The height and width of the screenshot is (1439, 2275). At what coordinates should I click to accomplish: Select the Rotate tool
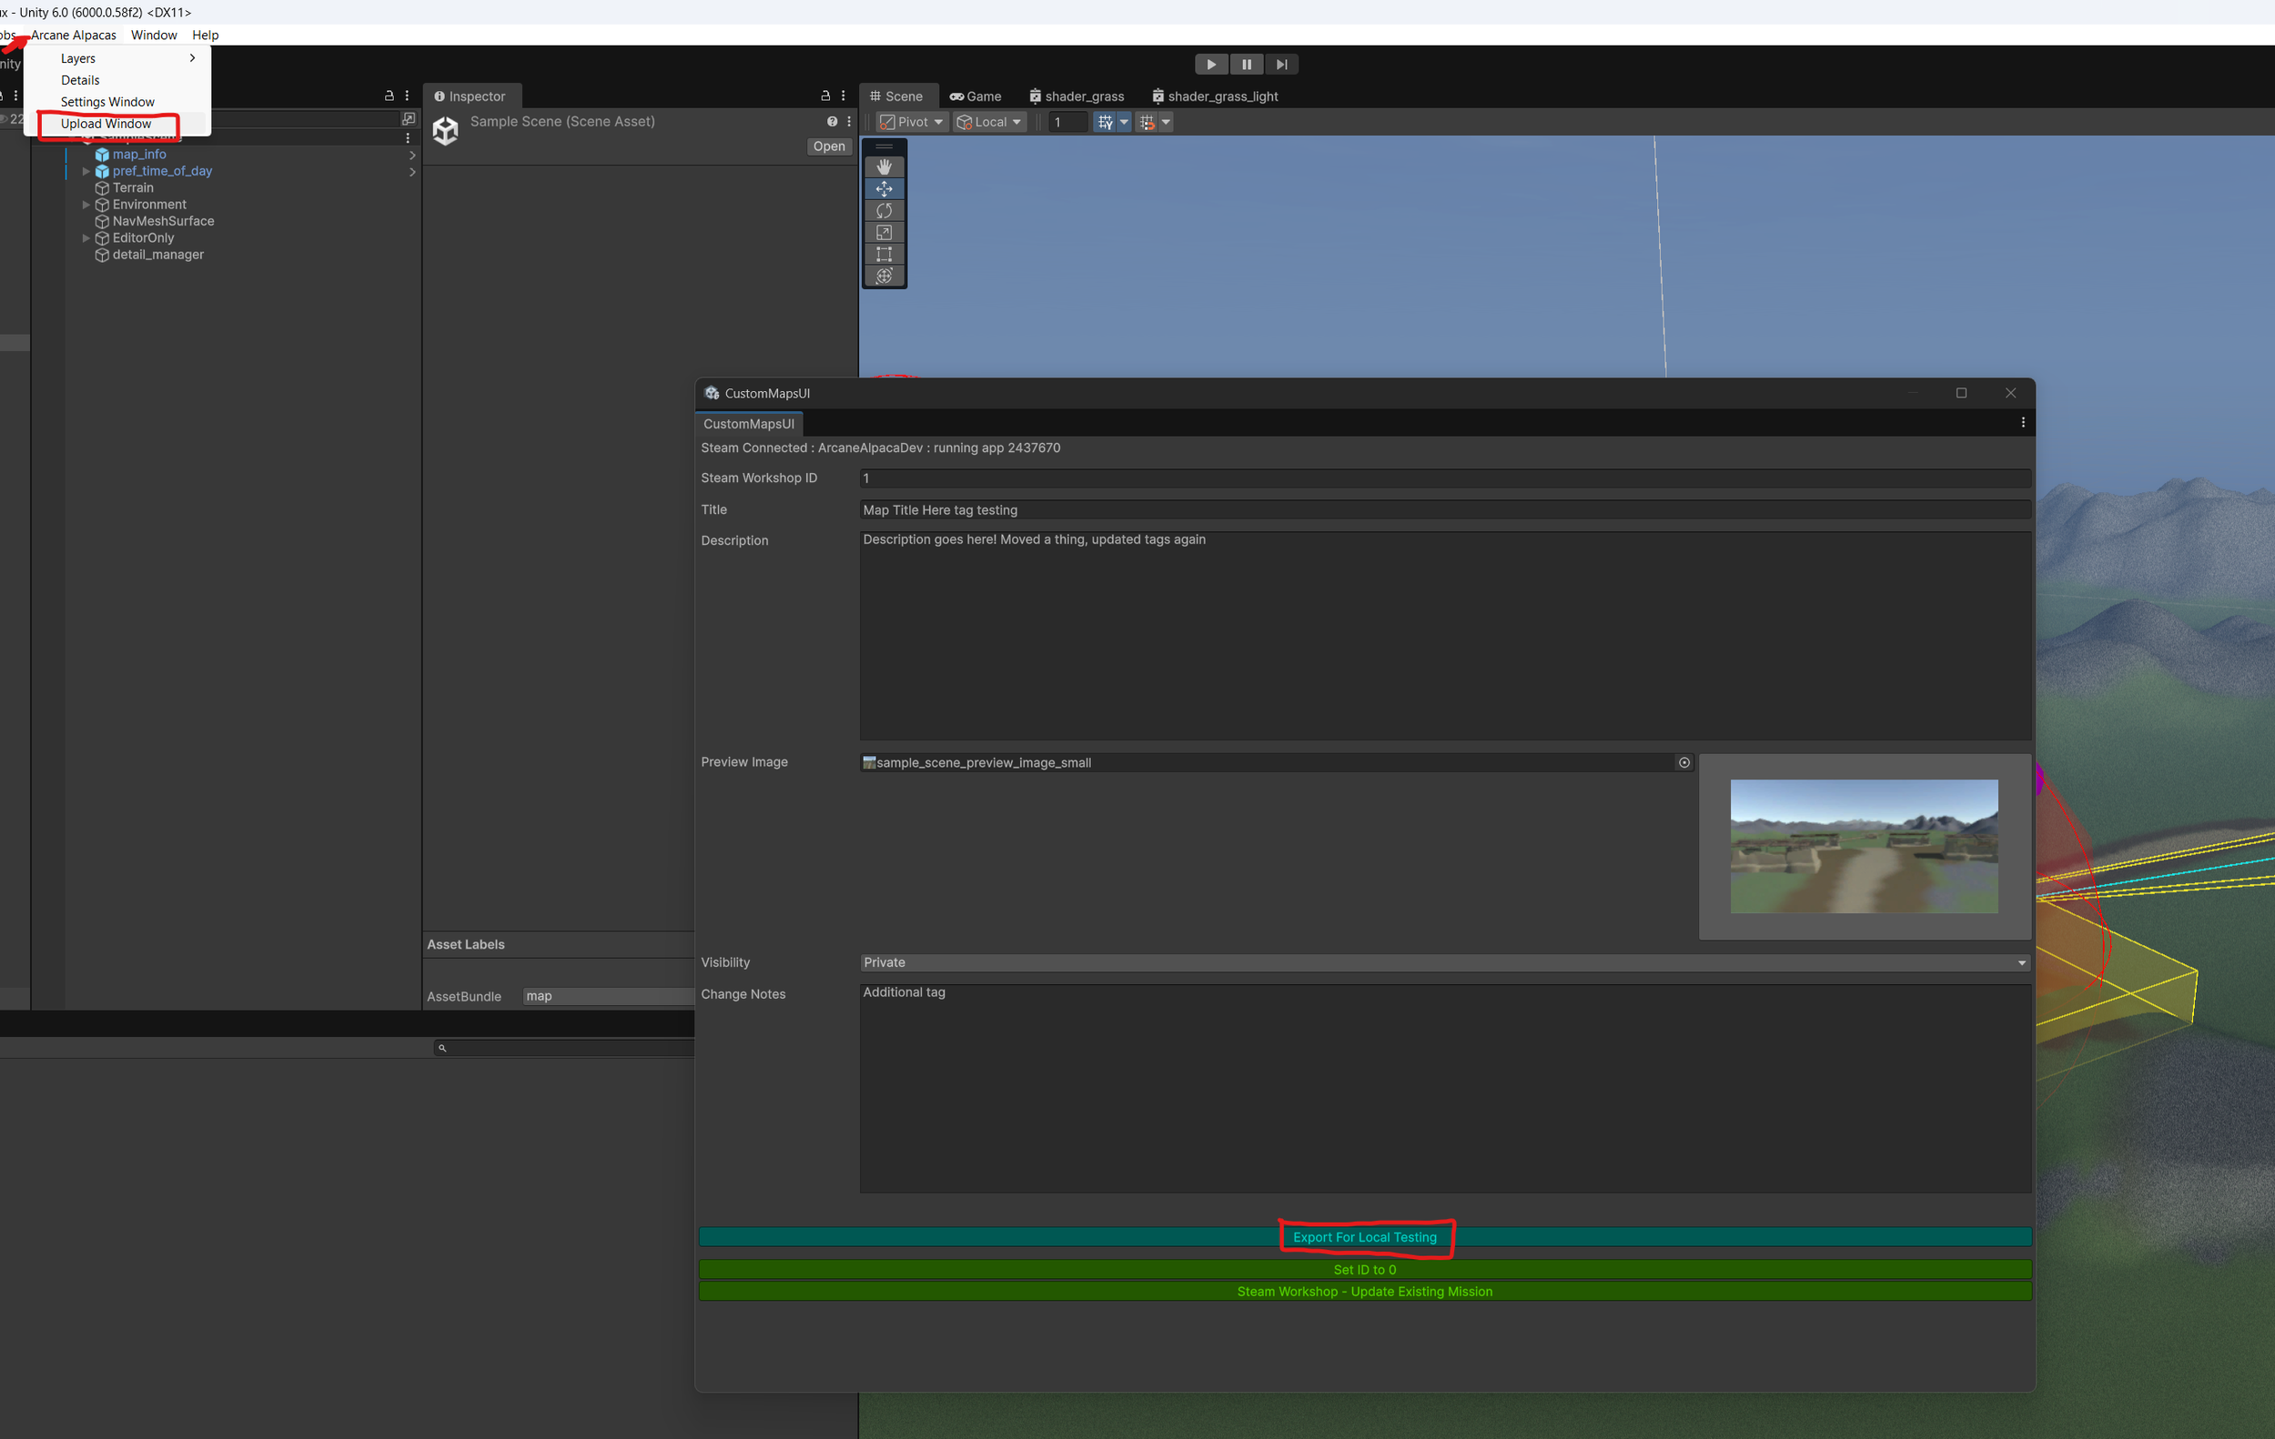884,210
